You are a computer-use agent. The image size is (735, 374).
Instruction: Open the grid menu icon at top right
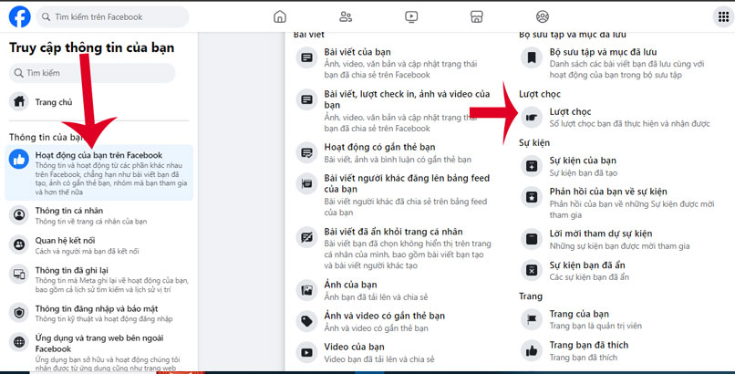coord(724,16)
